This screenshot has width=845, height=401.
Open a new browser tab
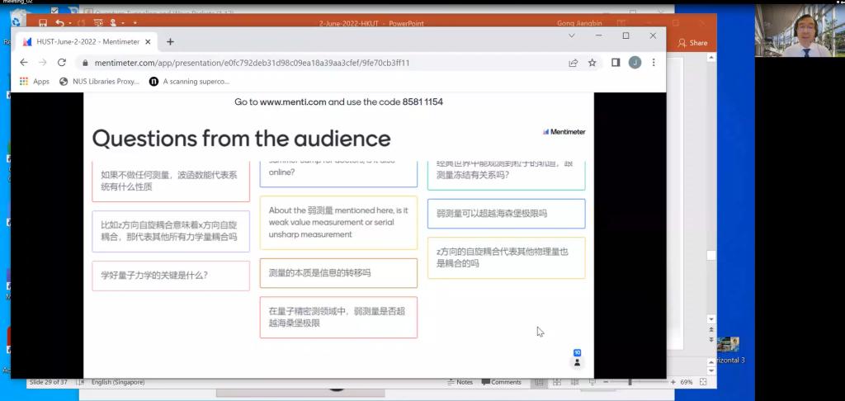[170, 41]
